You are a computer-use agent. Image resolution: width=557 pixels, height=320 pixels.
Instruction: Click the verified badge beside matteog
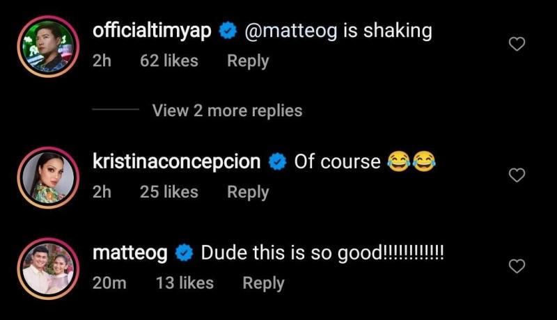(x=184, y=254)
